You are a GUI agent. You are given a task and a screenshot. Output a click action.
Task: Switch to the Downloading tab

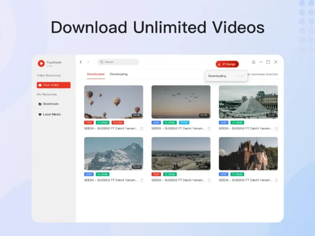click(x=119, y=74)
